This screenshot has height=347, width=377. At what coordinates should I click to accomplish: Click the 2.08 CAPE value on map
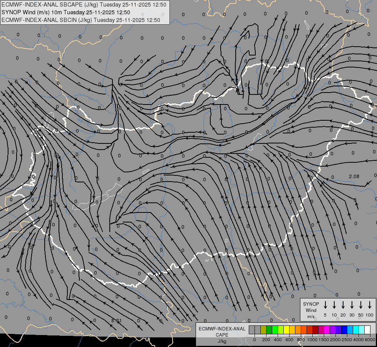coord(354,177)
